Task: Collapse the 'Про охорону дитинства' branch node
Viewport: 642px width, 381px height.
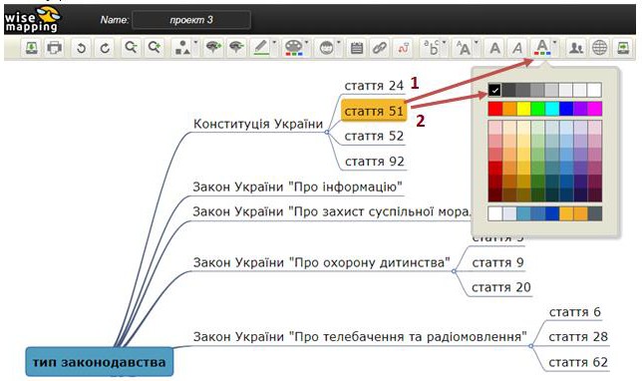Action: [454, 271]
